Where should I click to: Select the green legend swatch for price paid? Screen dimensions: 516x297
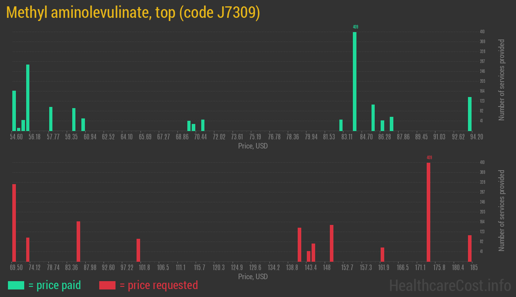point(16,285)
